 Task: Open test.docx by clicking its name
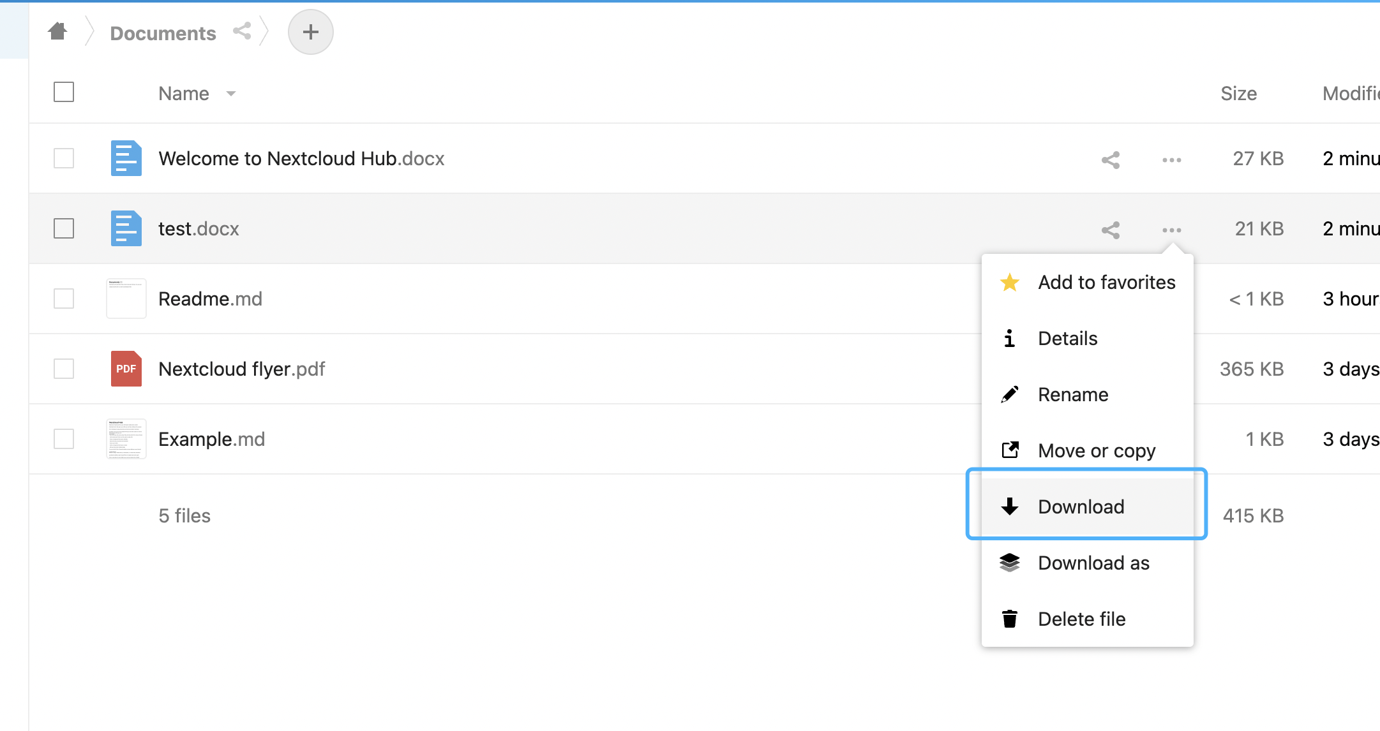click(x=199, y=229)
